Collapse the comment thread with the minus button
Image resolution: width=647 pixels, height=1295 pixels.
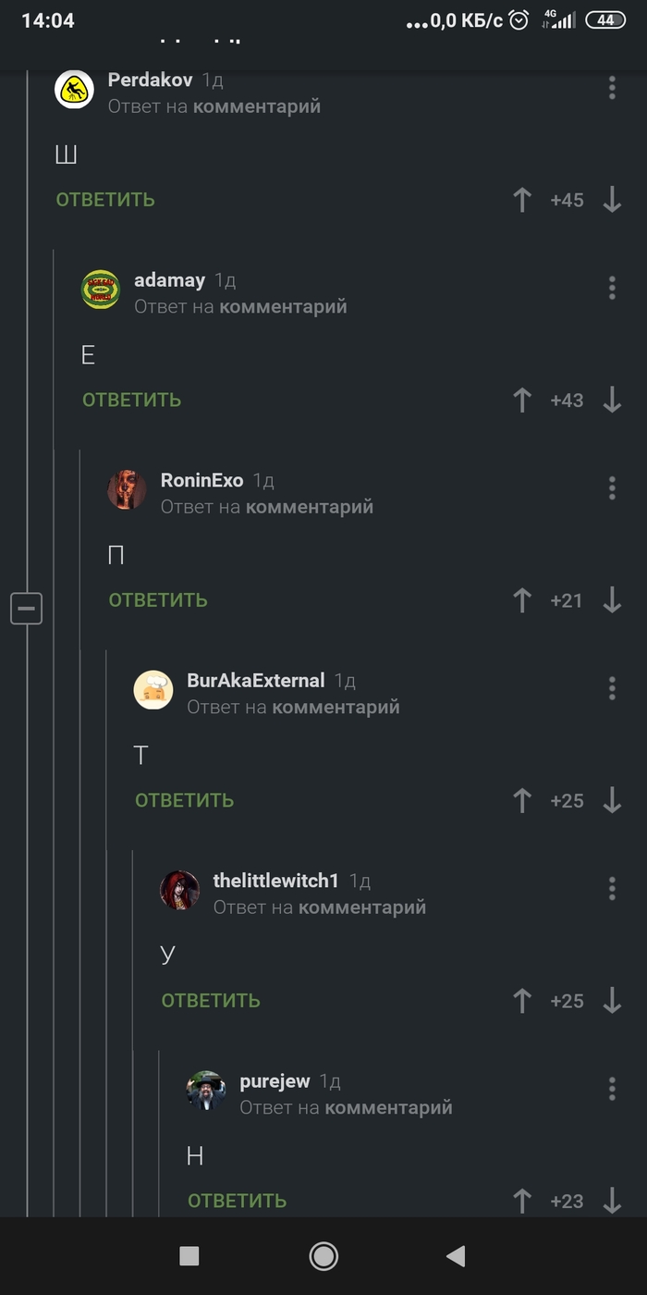click(x=26, y=608)
